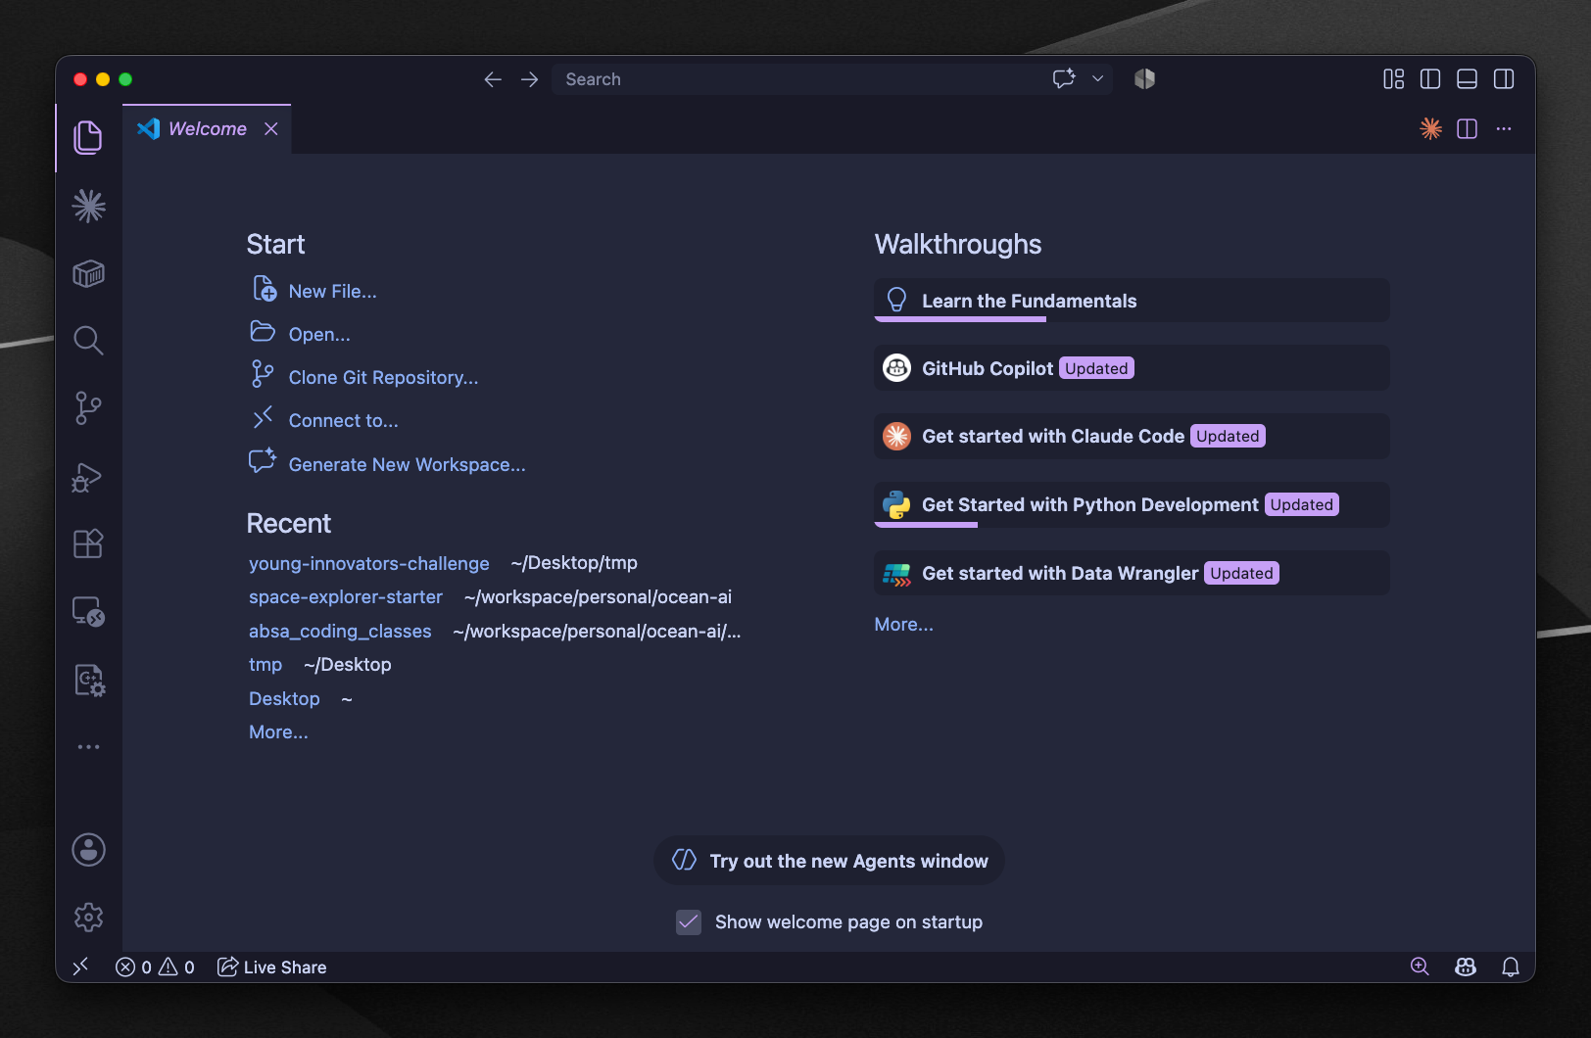Click the zoom magnifier status bar icon

[x=1420, y=967]
